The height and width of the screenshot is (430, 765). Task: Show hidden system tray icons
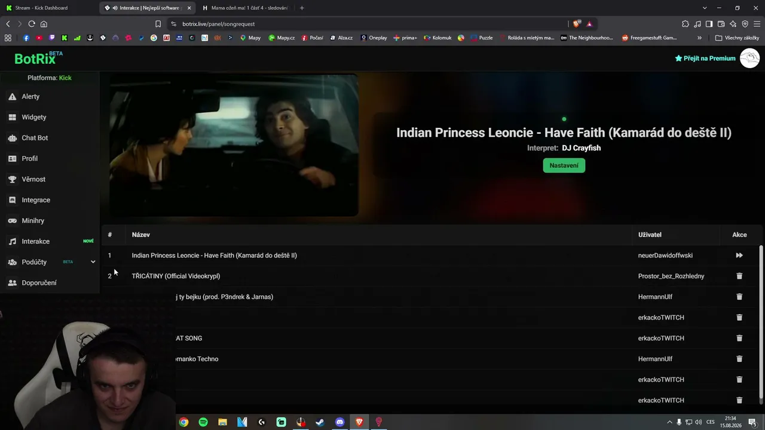[x=669, y=422]
